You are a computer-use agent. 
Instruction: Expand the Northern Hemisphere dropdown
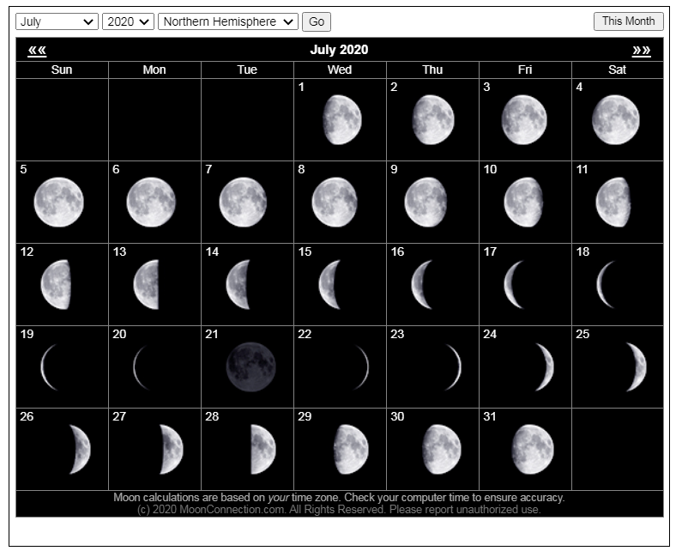227,21
